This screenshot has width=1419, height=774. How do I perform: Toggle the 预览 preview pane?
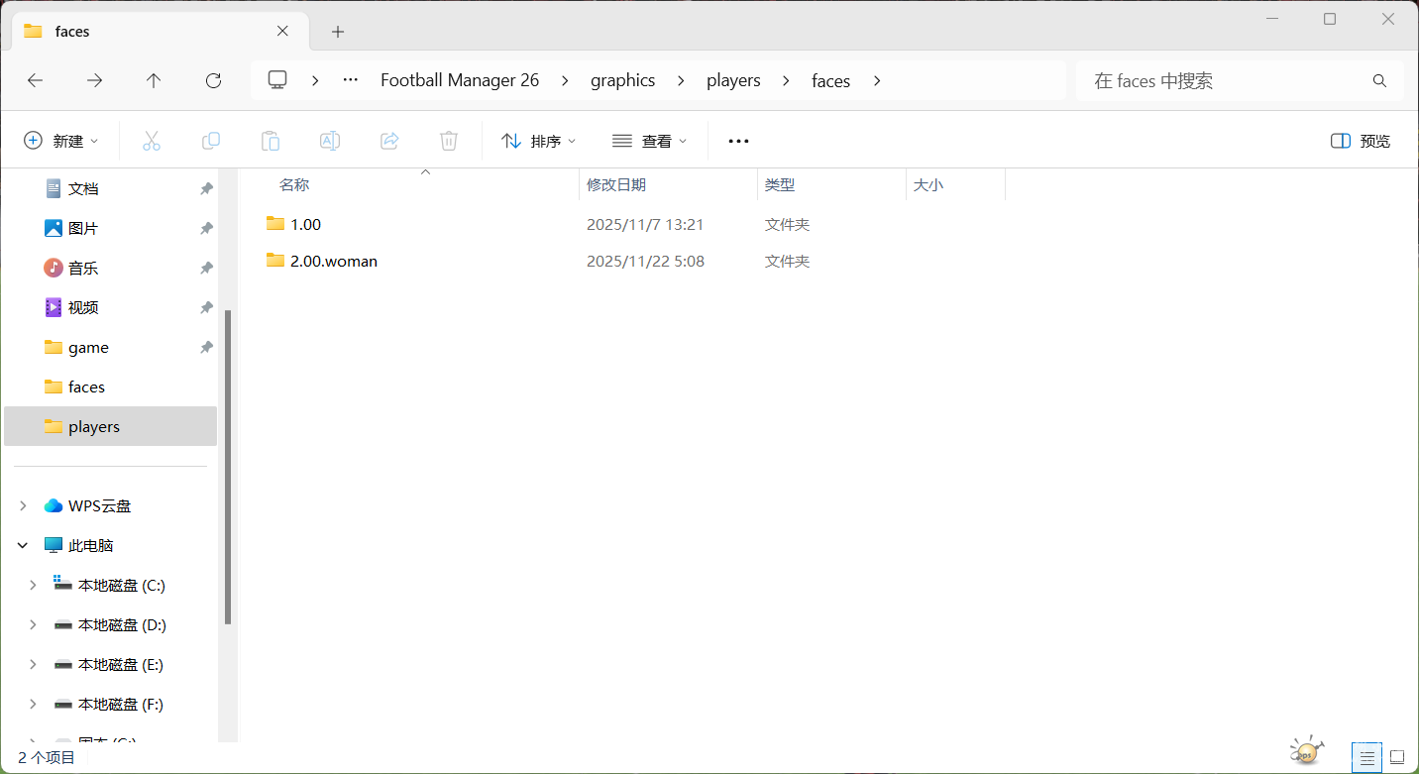point(1359,140)
